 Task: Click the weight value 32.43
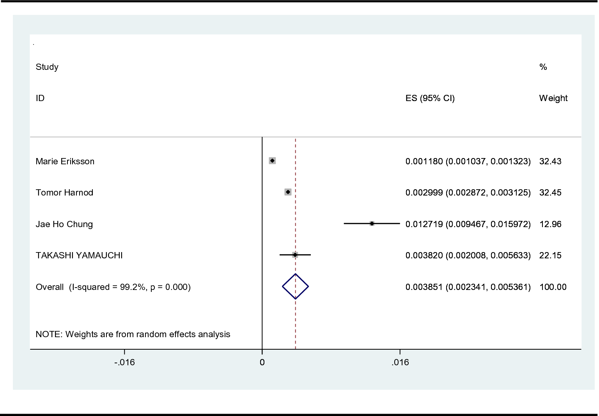[550, 162]
